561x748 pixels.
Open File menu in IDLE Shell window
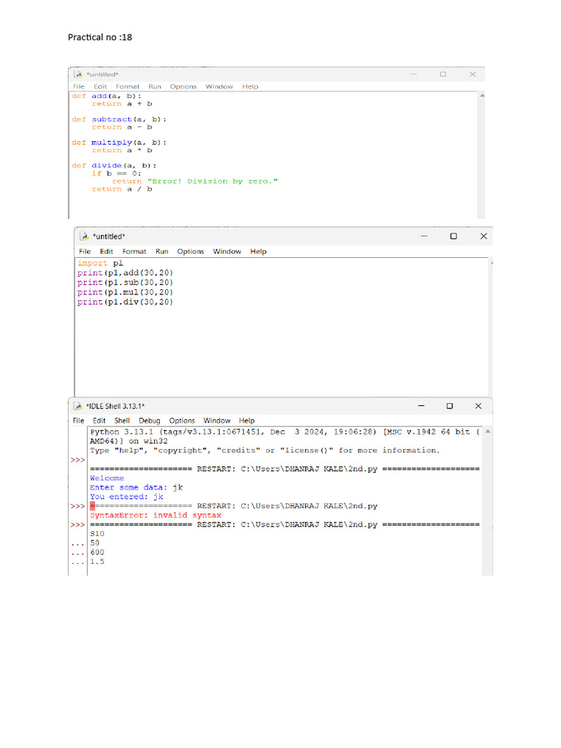point(78,421)
